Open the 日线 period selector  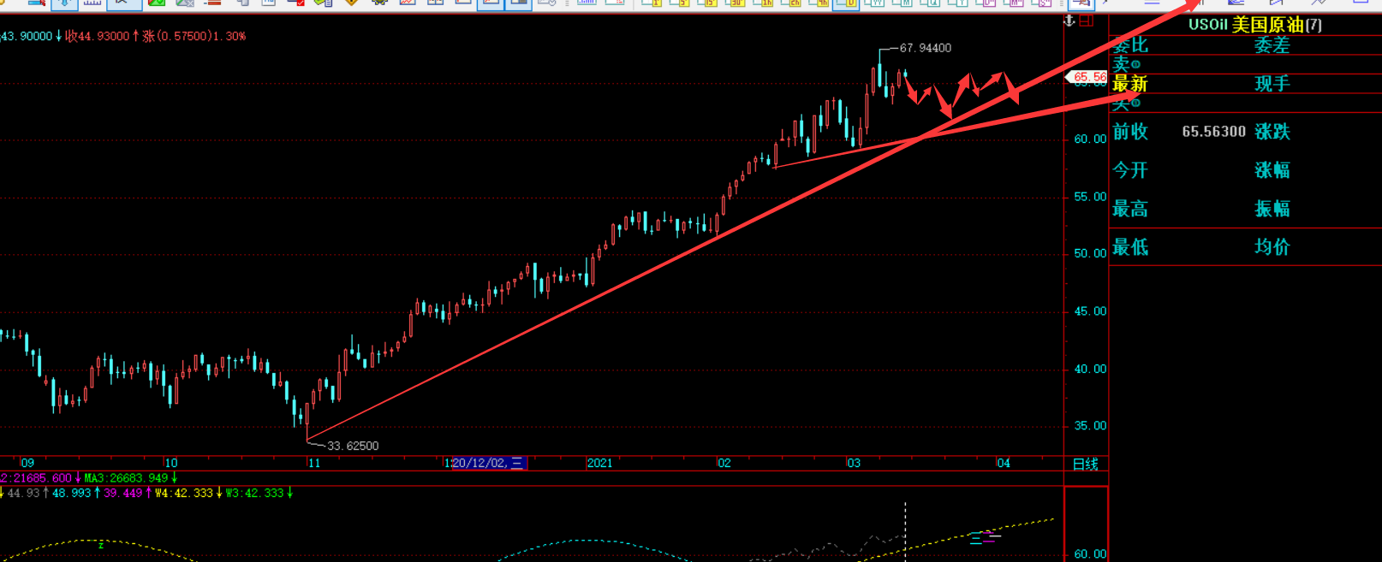tap(1085, 464)
